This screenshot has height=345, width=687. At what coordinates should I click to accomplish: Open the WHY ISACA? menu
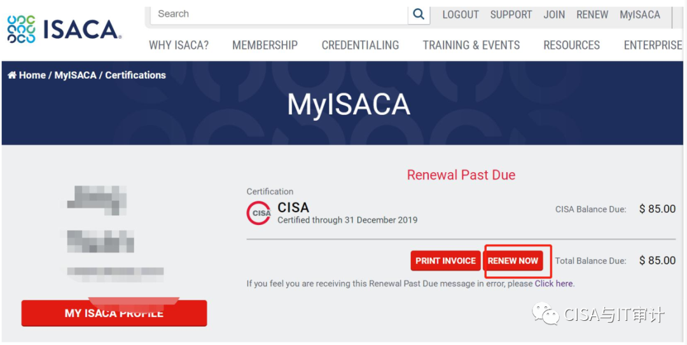[x=179, y=45]
